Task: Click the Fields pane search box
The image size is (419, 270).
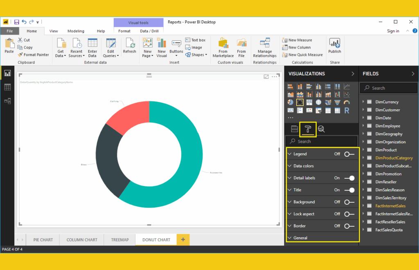Action: pos(389,88)
